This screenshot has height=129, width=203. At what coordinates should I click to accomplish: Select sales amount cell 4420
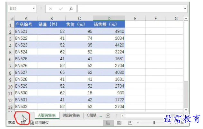point(109,45)
